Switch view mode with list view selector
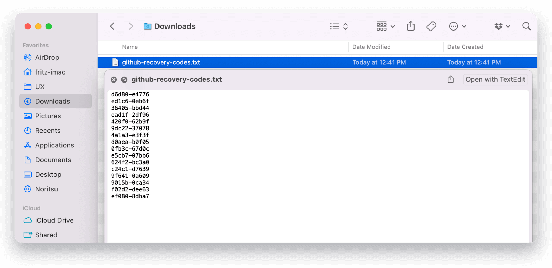 pyautogui.click(x=339, y=26)
